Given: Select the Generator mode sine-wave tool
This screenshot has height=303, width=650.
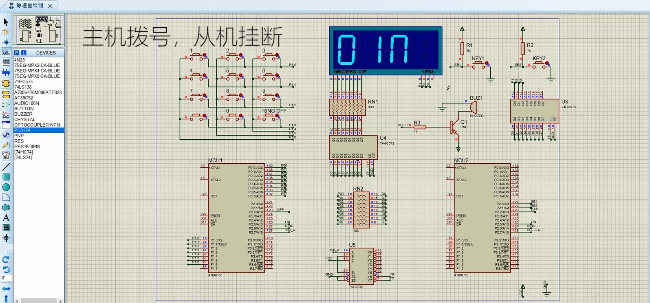Looking at the screenshot, I should pyautogui.click(x=6, y=135).
